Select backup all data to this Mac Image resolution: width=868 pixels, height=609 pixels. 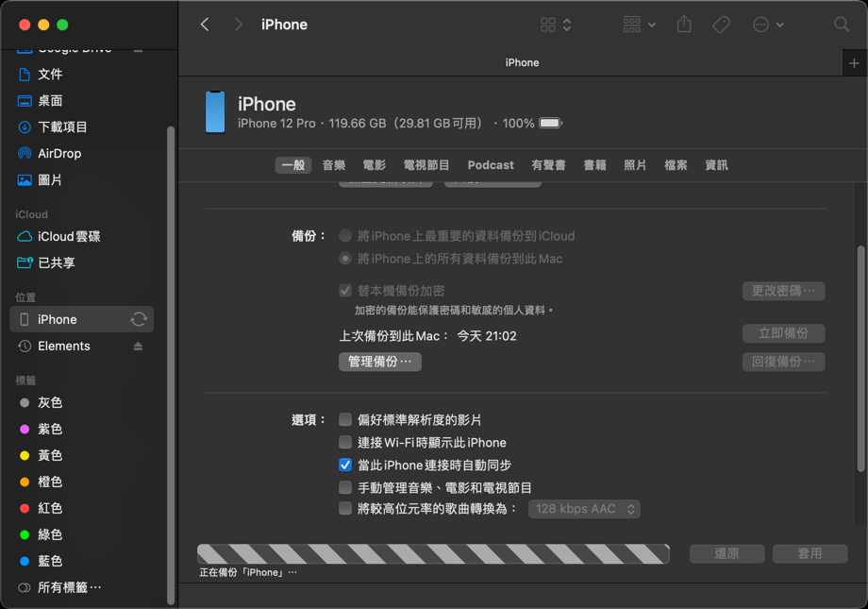point(345,259)
